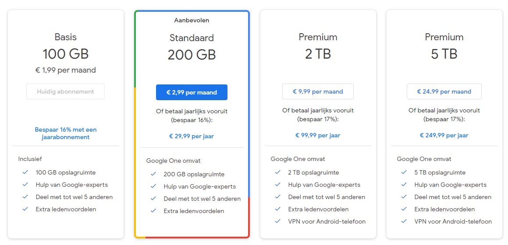The height and width of the screenshot is (245, 508).
Task: Open Bespaar 16% met een jaarabonnement link
Action: click(66, 133)
